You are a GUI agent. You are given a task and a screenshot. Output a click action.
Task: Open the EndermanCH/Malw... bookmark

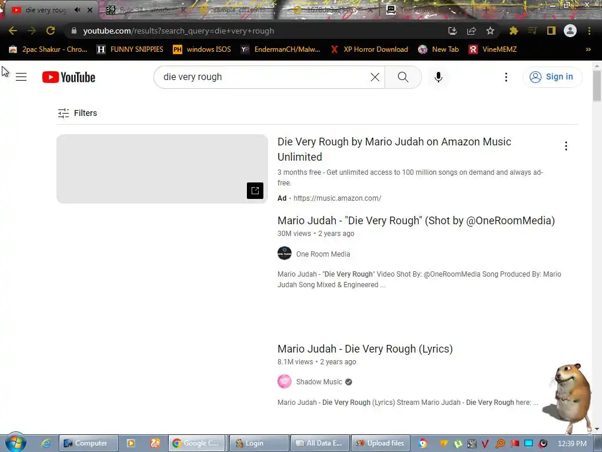[280, 49]
